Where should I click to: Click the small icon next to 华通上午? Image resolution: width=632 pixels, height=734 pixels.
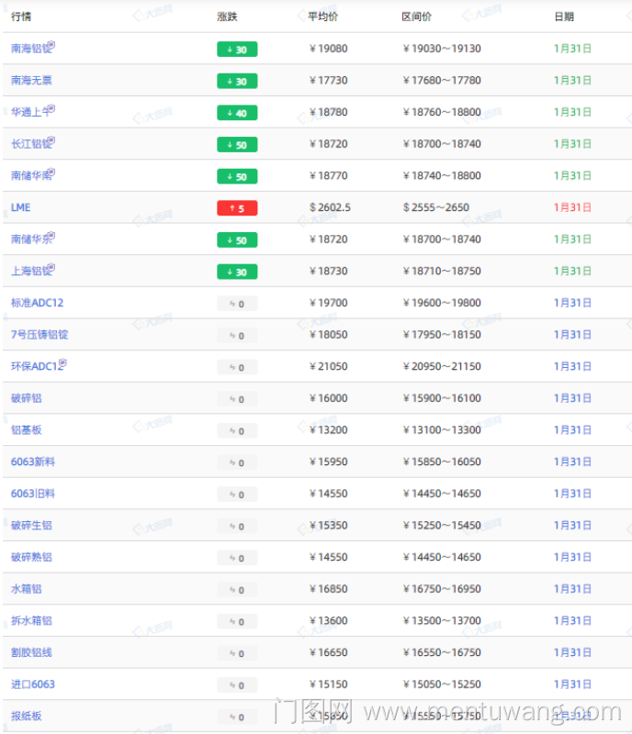coord(51,108)
